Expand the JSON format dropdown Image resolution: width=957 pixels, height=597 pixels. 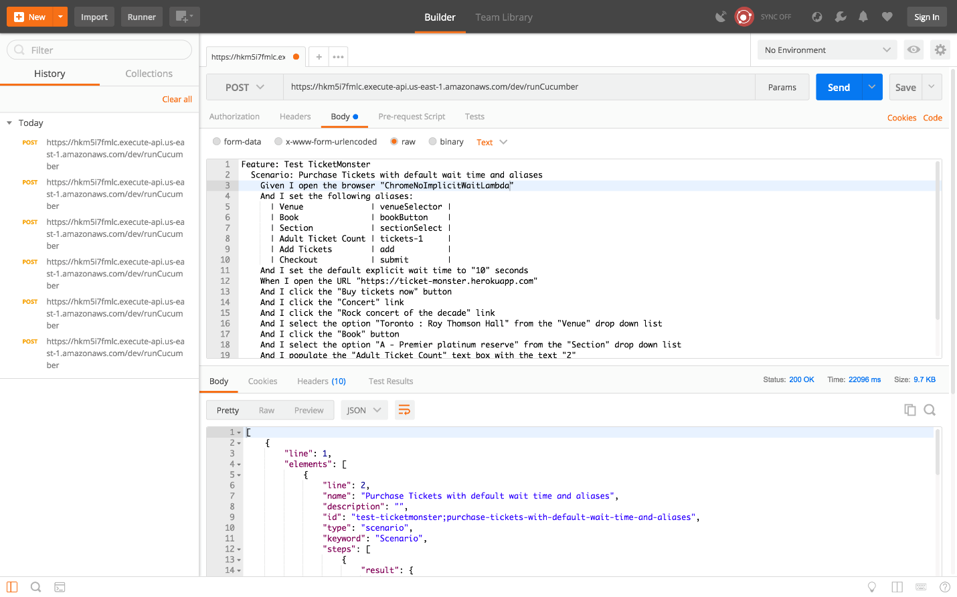[363, 410]
